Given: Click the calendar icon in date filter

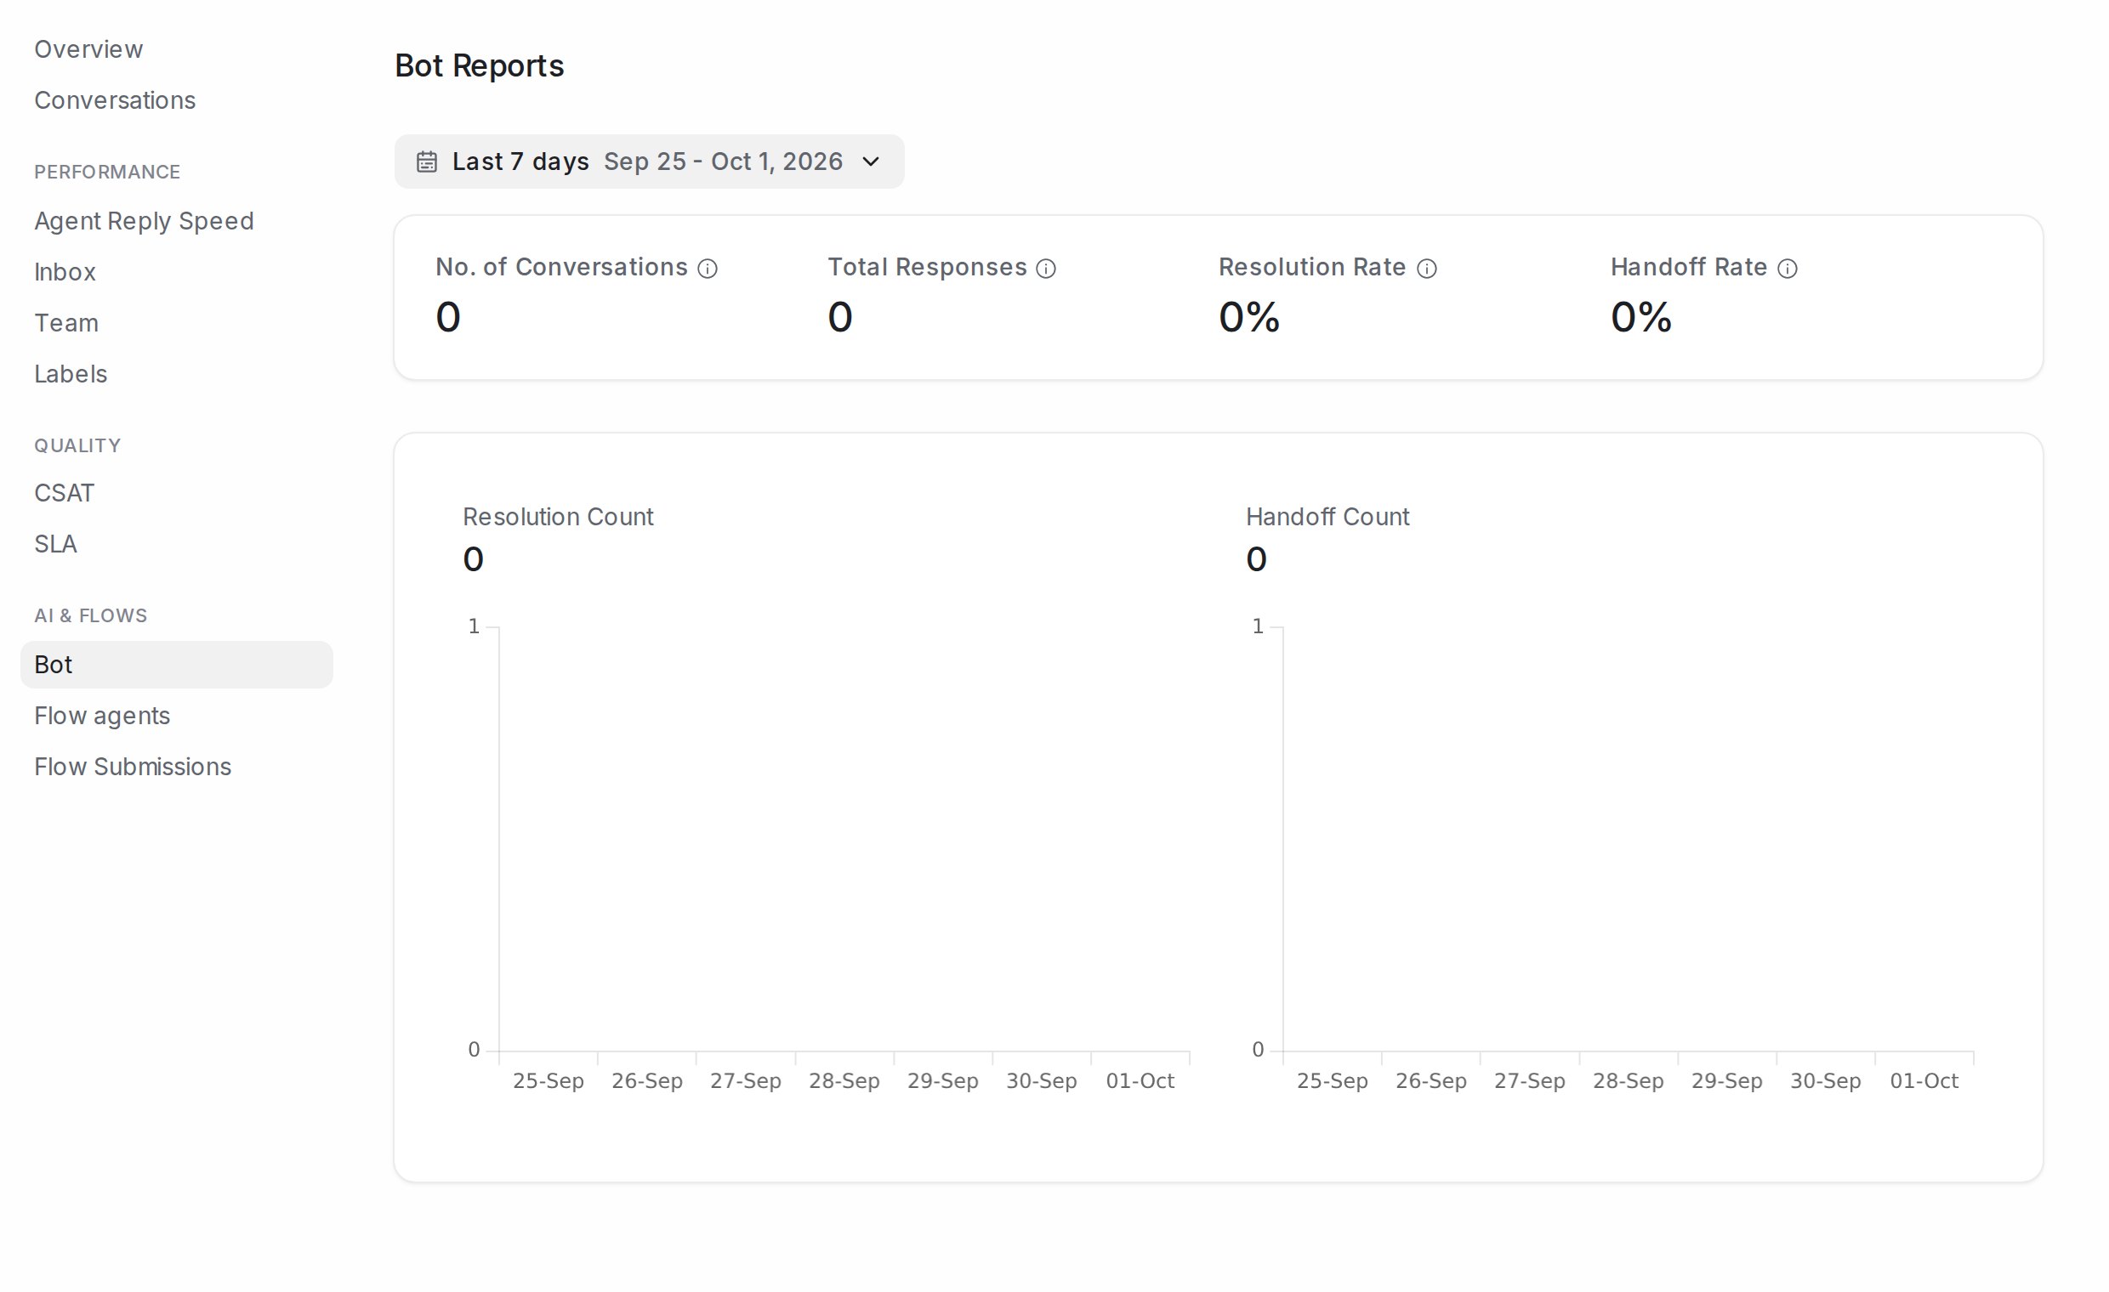Looking at the screenshot, I should (x=427, y=161).
